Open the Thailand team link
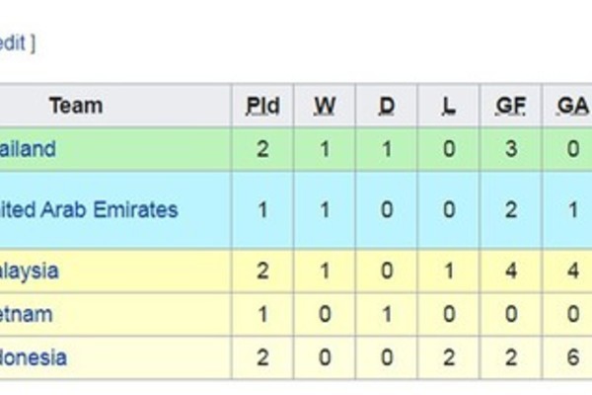592x395 pixels. click(x=28, y=149)
